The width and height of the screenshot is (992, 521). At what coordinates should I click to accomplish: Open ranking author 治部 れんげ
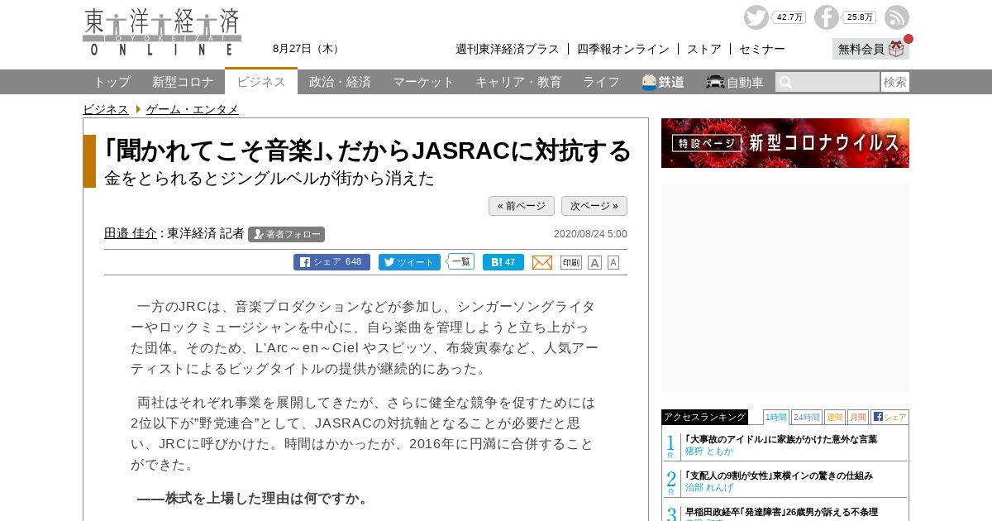(709, 487)
